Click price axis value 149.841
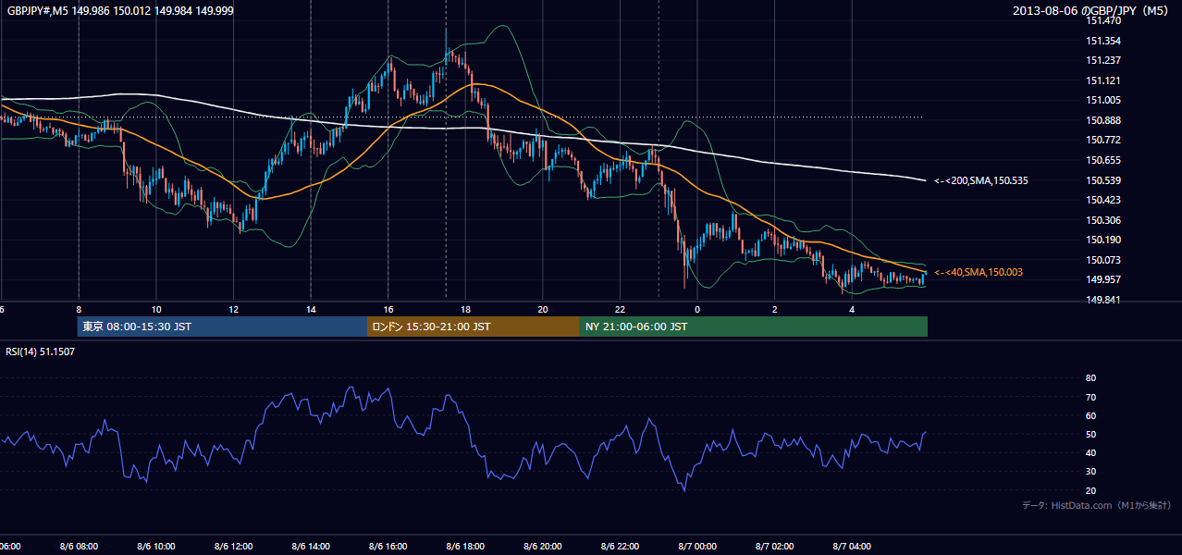Screen dimensions: 1182x555 pos(1104,300)
